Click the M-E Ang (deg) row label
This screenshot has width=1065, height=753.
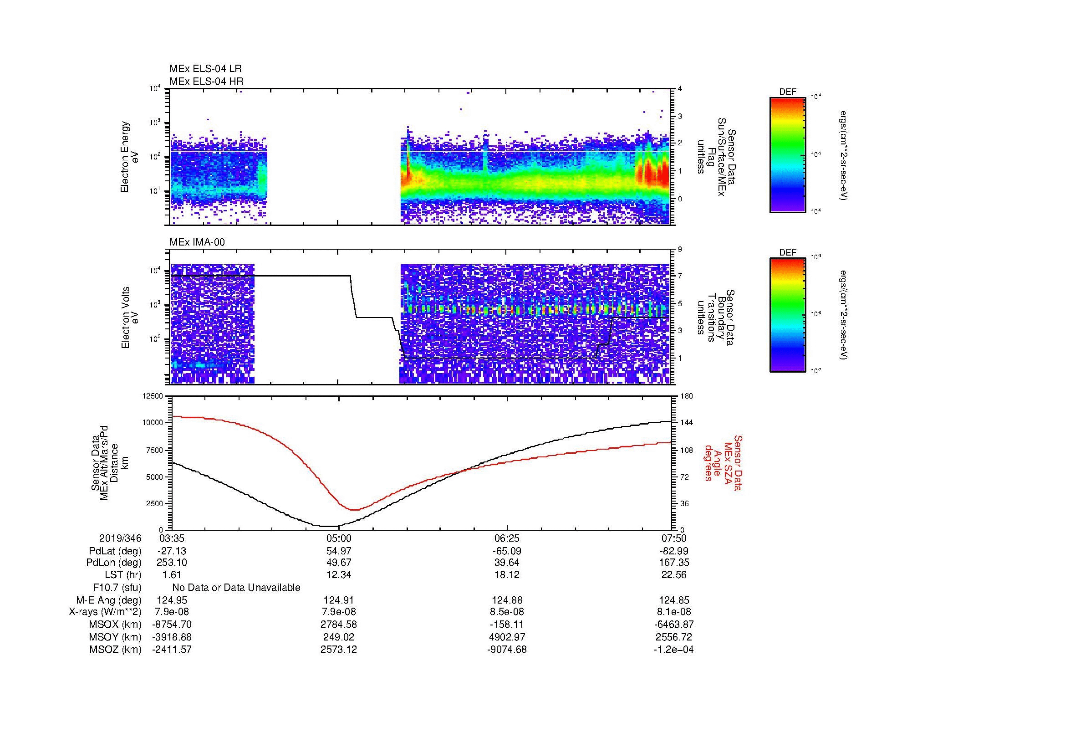click(109, 600)
